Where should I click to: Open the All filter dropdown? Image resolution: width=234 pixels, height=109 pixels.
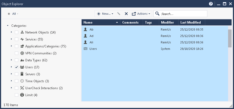tap(13, 14)
